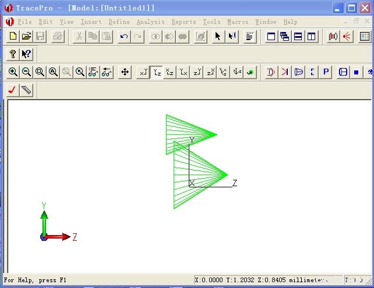Redo the last action
Viewport: 374px width, 288px height.
coord(137,37)
